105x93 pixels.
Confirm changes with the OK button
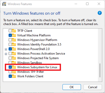[x=72, y=87]
